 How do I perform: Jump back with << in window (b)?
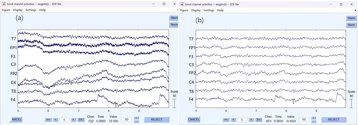(x=226, y=120)
